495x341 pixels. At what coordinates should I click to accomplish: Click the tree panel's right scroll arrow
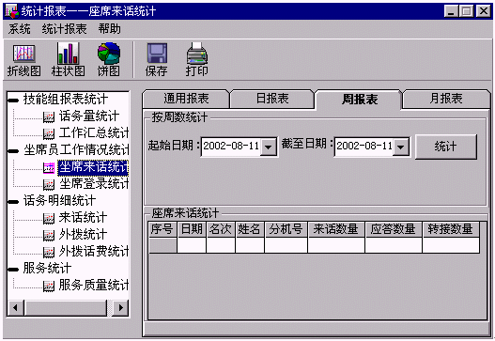[121, 307]
